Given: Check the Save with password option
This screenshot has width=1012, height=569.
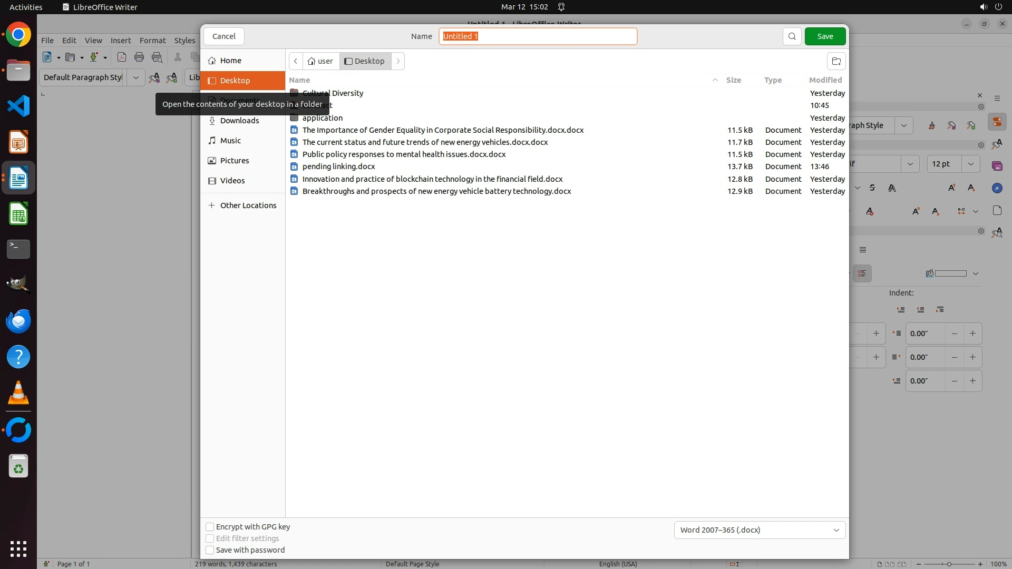Looking at the screenshot, I should coord(210,550).
